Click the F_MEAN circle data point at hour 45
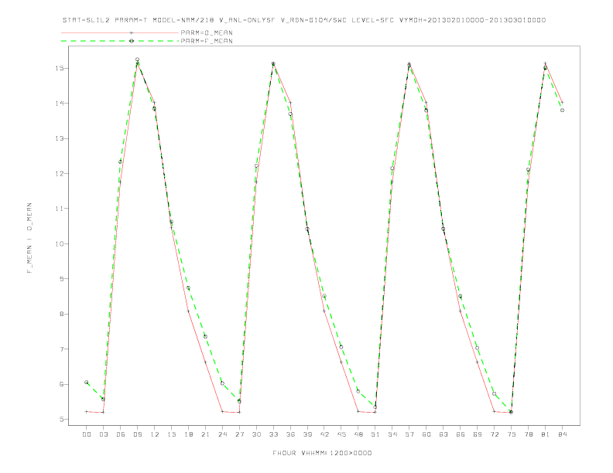The image size is (613, 473). [x=341, y=346]
